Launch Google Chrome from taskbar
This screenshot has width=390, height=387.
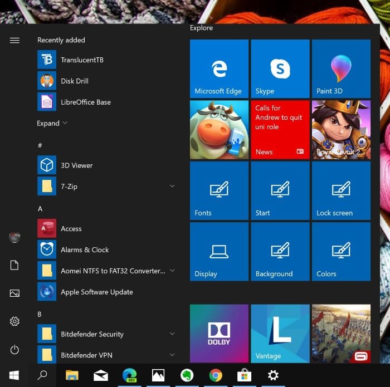216,375
